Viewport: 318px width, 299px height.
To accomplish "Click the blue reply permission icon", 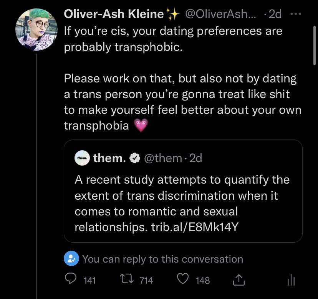I will click(x=71, y=258).
